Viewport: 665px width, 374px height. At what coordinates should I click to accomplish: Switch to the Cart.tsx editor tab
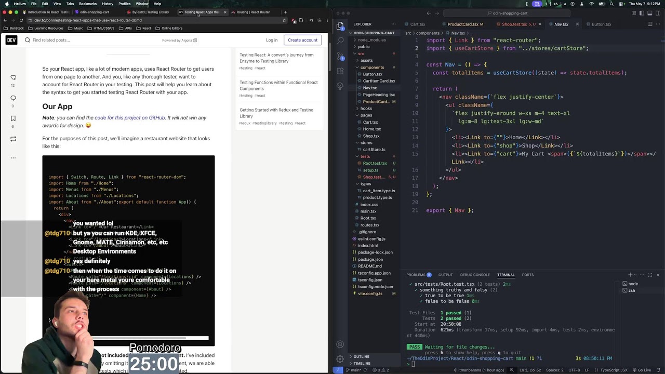tap(417, 24)
